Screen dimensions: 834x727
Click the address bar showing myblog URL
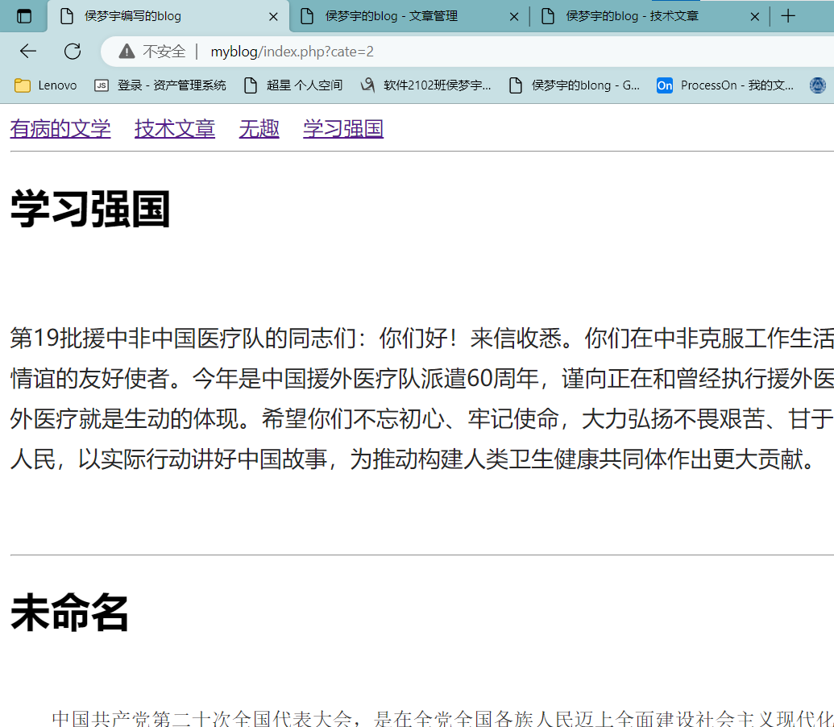pos(322,51)
